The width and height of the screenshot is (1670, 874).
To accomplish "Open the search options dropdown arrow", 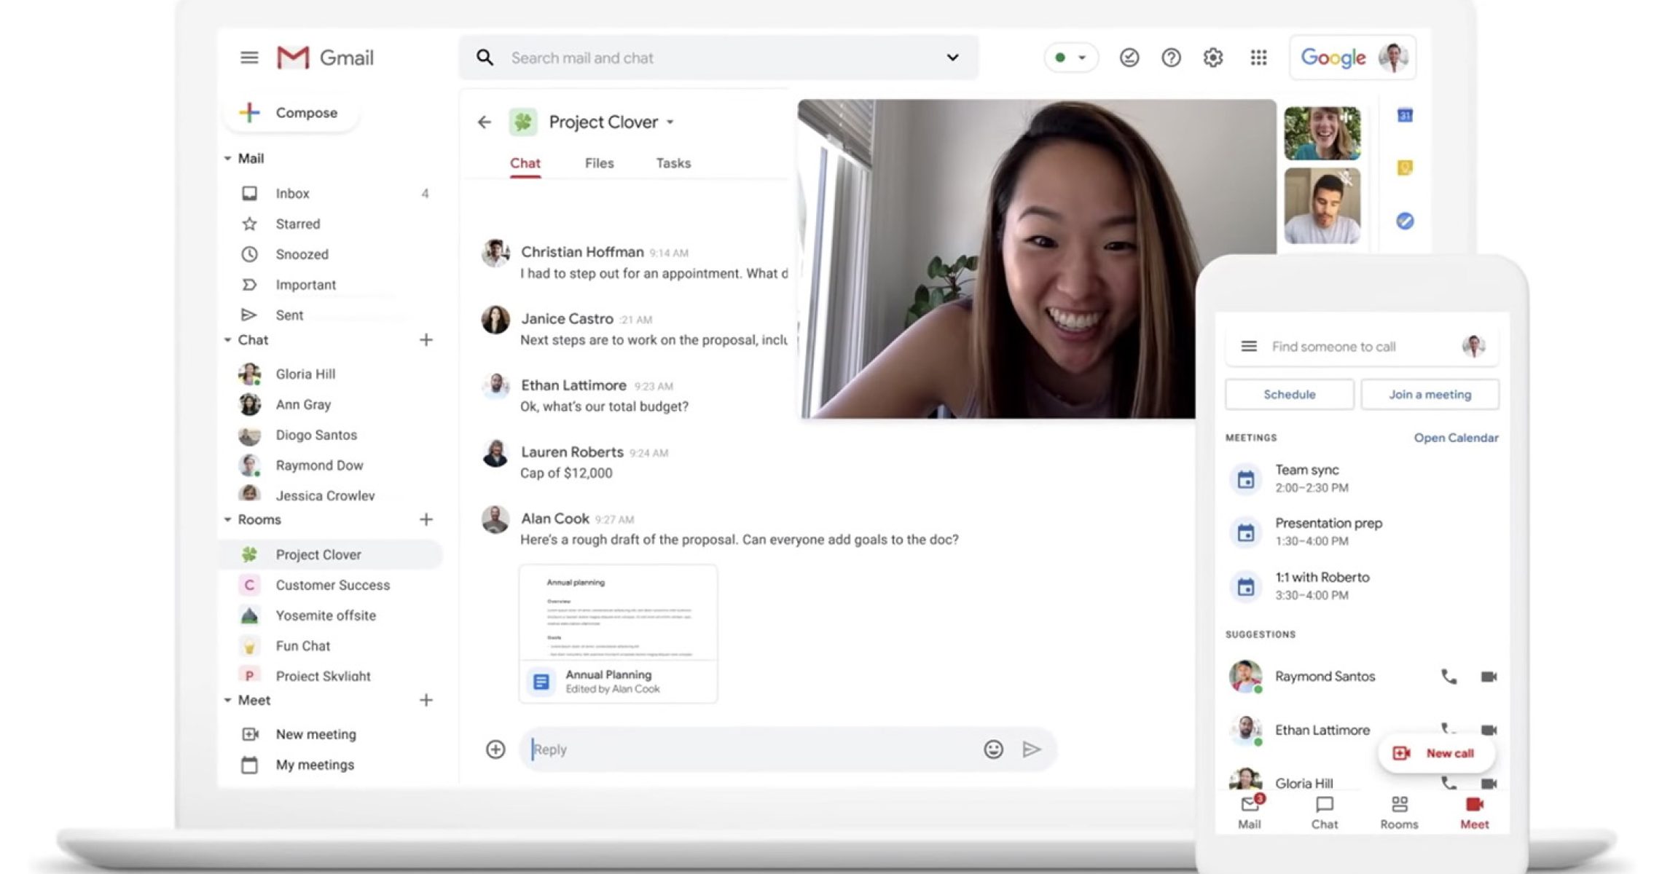I will [x=952, y=58].
